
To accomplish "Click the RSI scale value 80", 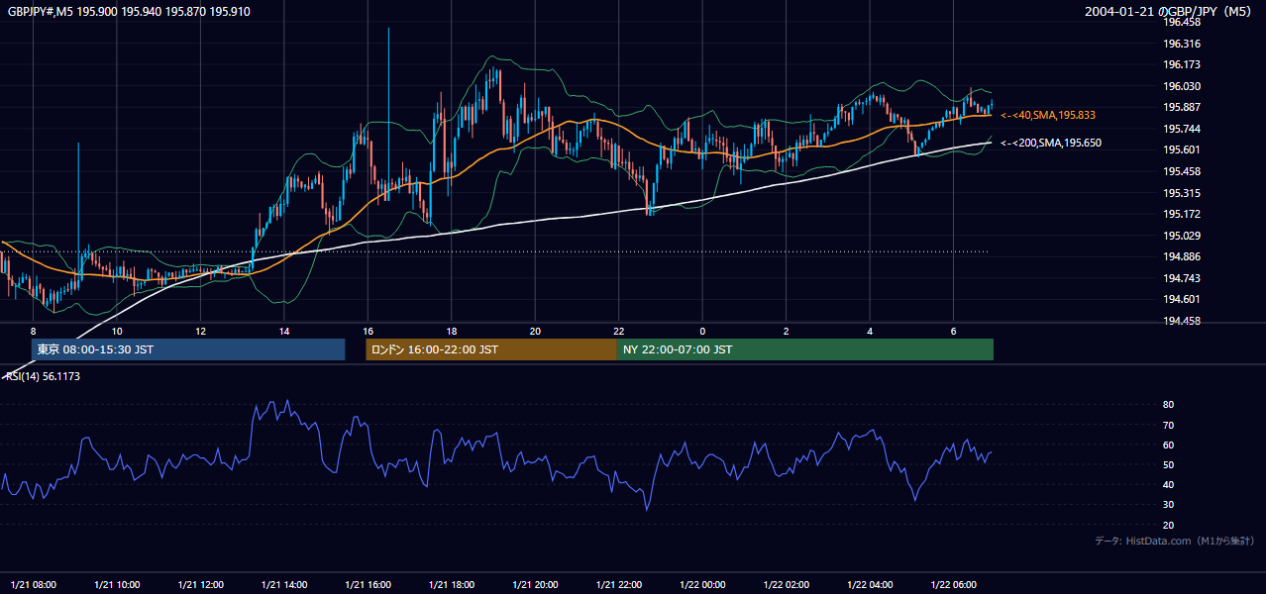I will coord(1168,405).
